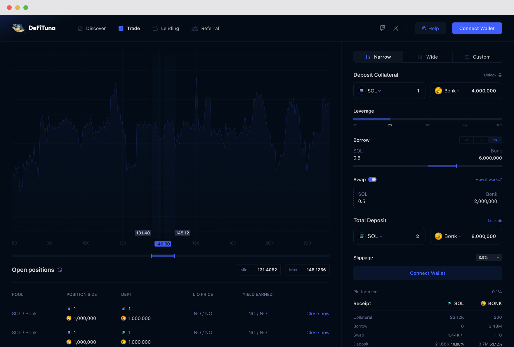This screenshot has height=347, width=514.
Task: Click the Bonk collateral amount 4,000,000
Action: tap(484, 91)
